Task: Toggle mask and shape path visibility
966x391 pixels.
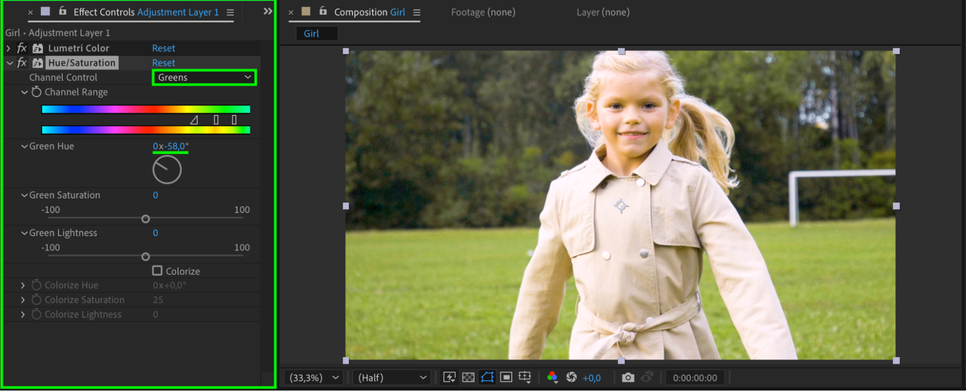Action: pos(487,377)
